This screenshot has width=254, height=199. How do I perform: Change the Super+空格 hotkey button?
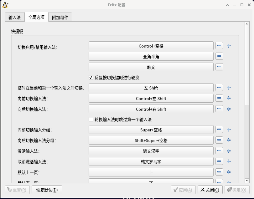151,130
